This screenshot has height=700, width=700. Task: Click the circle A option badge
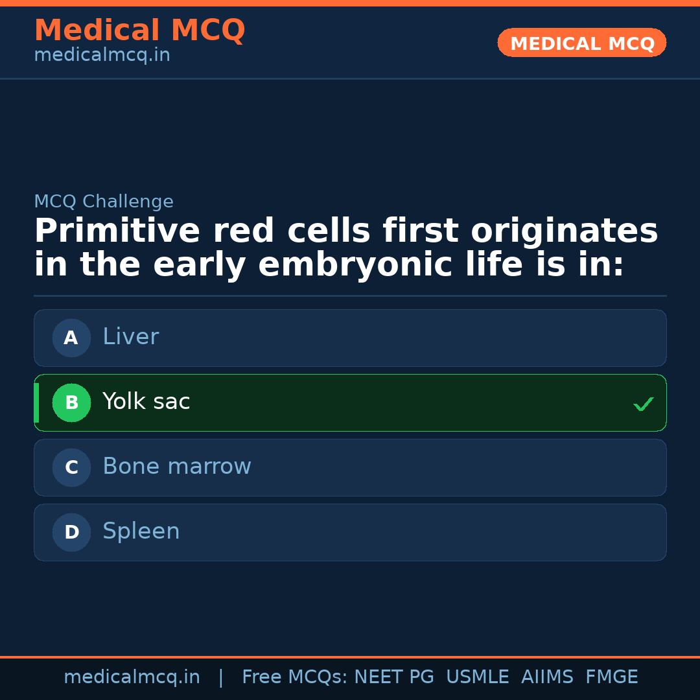(71, 338)
